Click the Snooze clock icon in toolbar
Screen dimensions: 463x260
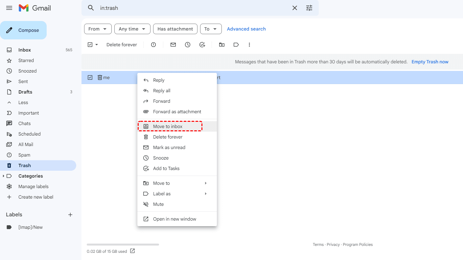188,45
